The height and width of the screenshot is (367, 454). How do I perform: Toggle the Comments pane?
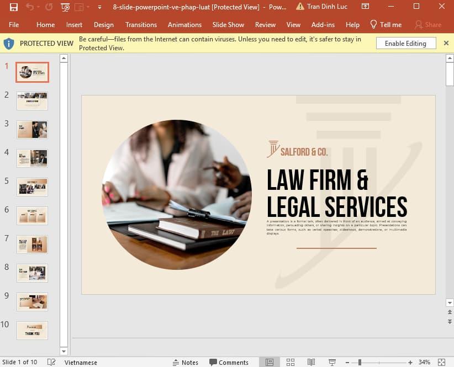[229, 362]
